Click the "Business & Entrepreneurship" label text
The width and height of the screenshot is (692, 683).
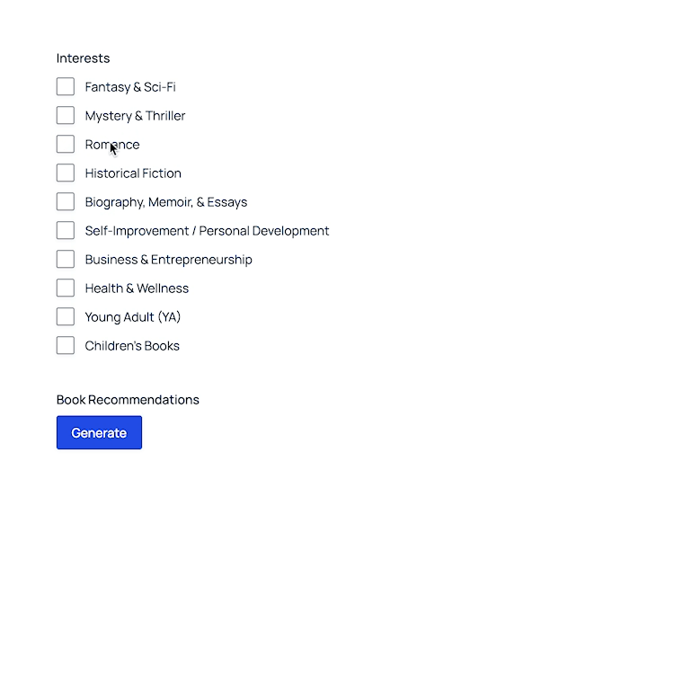click(x=168, y=260)
